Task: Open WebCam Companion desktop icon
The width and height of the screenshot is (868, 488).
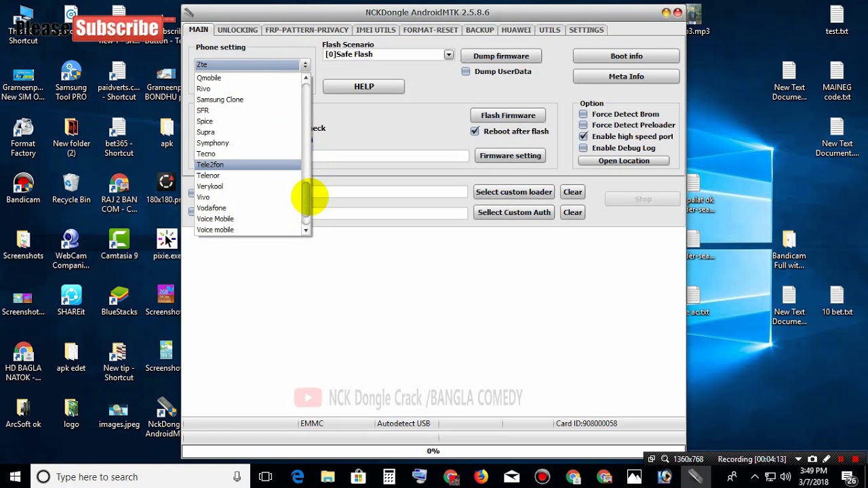Action: [x=71, y=249]
